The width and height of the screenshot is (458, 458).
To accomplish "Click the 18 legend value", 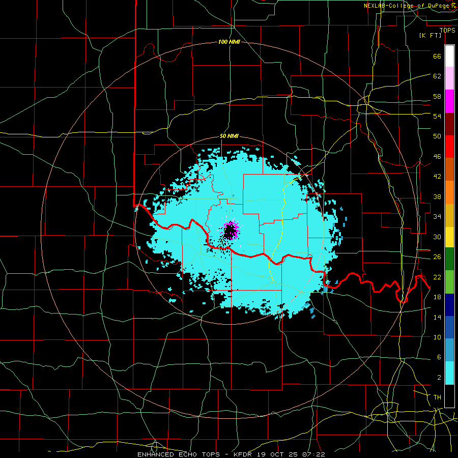I will coord(437,297).
